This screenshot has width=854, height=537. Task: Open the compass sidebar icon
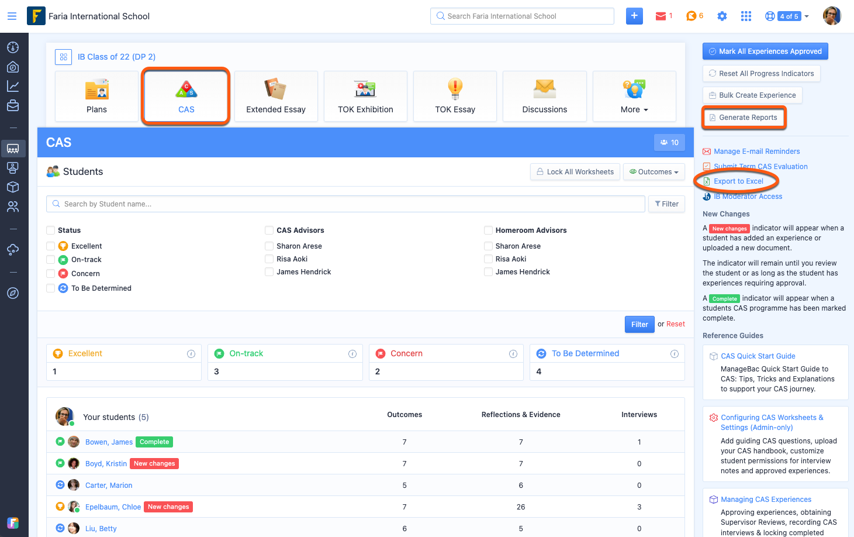pyautogui.click(x=13, y=293)
